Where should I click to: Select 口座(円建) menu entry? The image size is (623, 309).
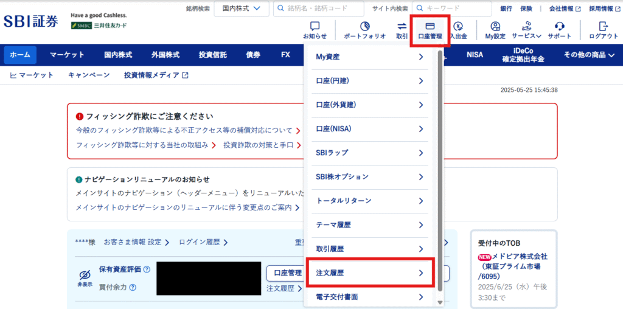[x=369, y=81]
